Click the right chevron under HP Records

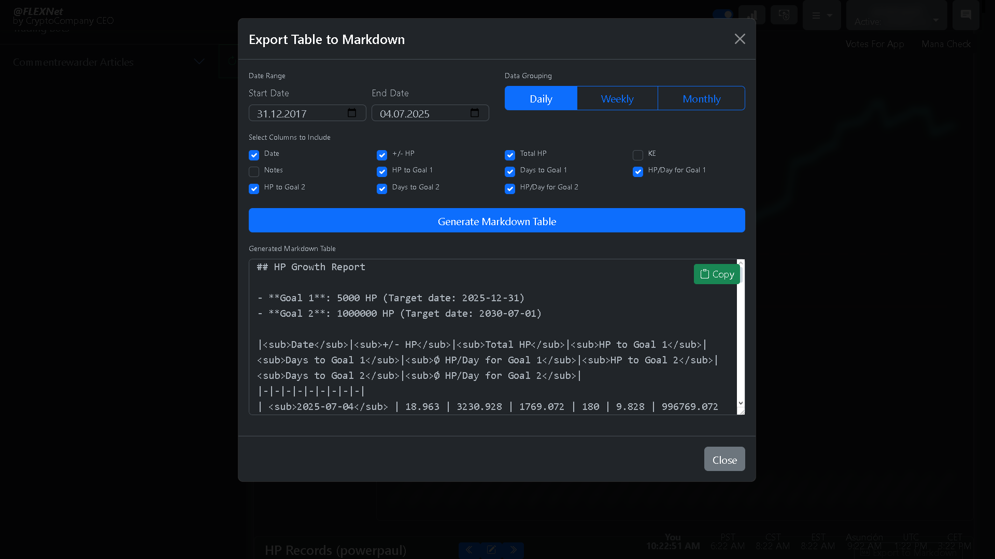click(x=513, y=550)
